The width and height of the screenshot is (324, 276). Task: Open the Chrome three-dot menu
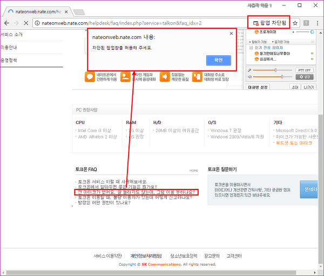[x=318, y=23]
